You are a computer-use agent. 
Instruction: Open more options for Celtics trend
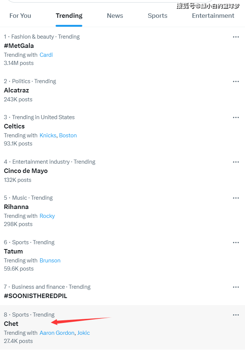click(x=236, y=117)
